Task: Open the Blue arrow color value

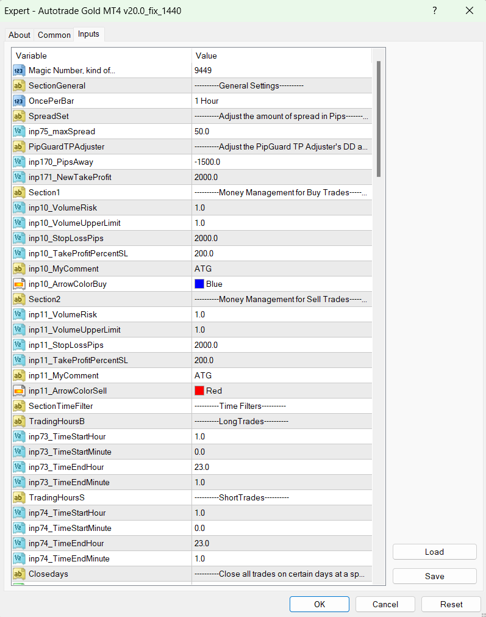Action: [x=281, y=284]
